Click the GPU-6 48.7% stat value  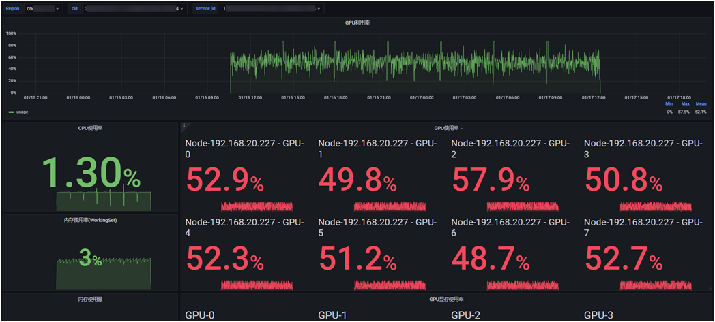(x=490, y=259)
